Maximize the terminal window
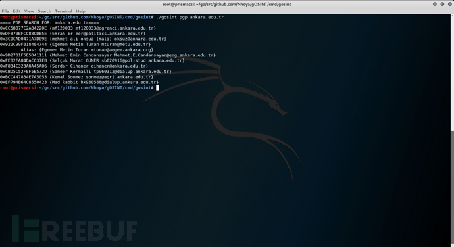Viewport: 454px width, 247px height. [x=442, y=4]
